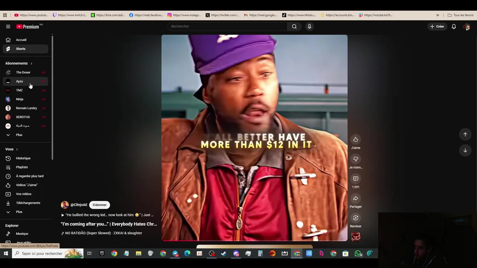Click the search magnifier button

pyautogui.click(x=294, y=26)
